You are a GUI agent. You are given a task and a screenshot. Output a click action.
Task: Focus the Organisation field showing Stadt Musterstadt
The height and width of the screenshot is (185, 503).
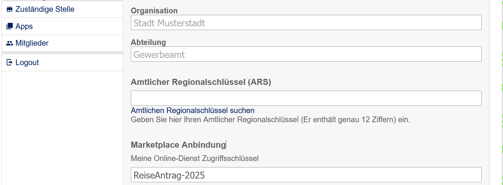click(x=306, y=23)
